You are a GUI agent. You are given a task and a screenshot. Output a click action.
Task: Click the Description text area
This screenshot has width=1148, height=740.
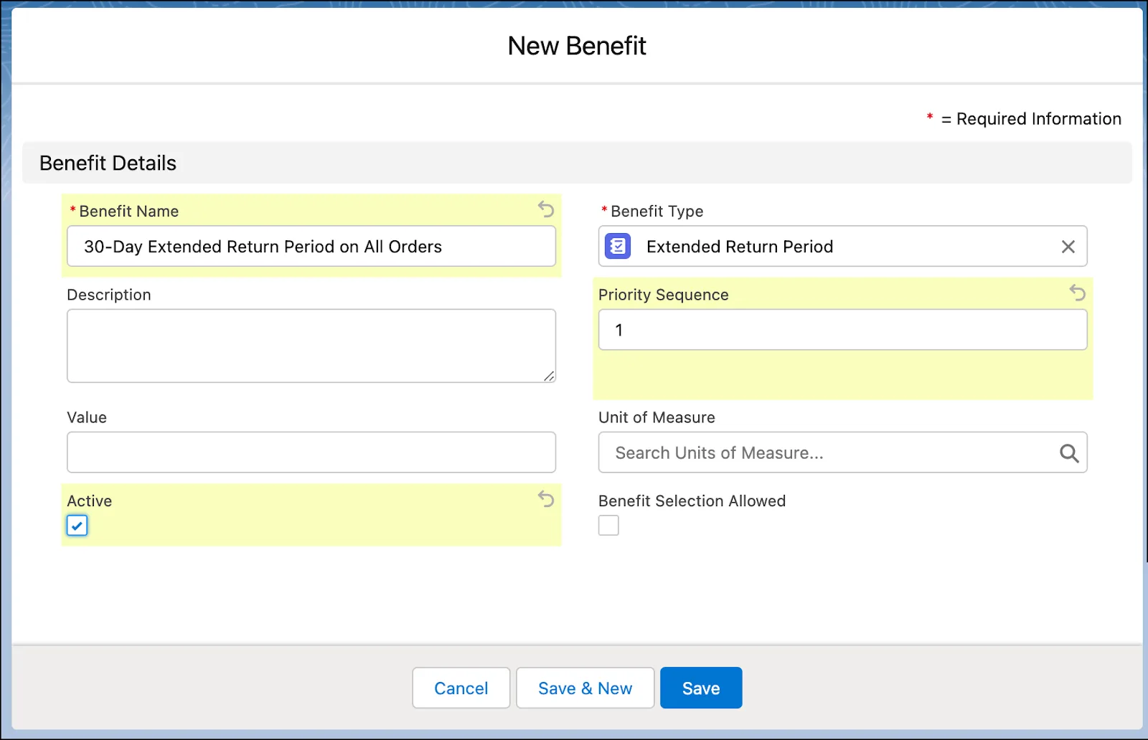[x=311, y=345]
